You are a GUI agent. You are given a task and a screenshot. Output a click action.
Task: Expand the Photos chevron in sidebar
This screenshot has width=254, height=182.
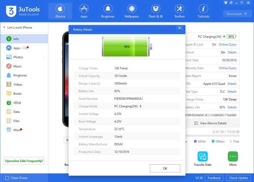coord(44,57)
